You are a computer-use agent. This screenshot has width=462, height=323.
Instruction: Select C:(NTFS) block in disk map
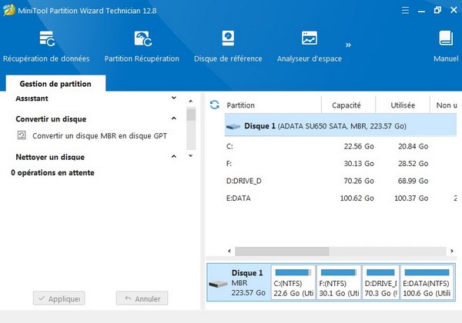coord(293,282)
